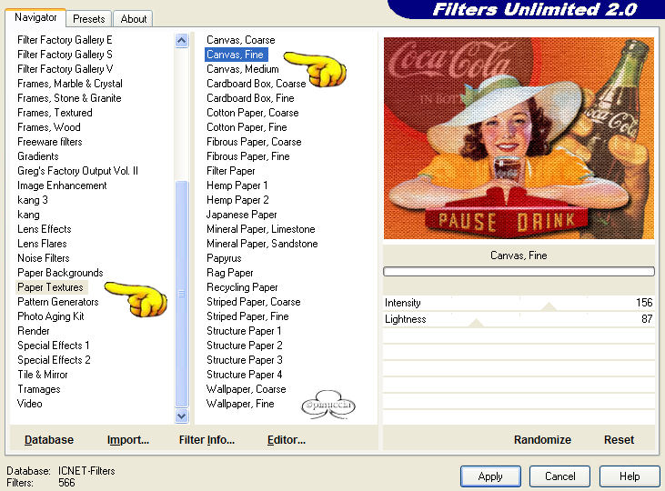Select Wallpaper, Coarse filter
The height and width of the screenshot is (491, 665).
coord(246,389)
